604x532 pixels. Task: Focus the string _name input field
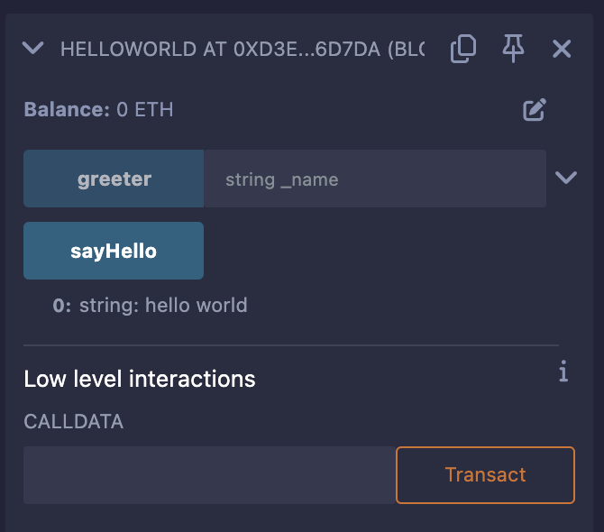(375, 179)
